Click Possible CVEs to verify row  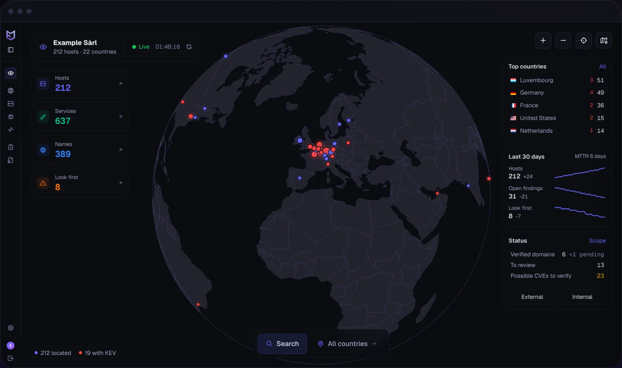click(557, 276)
